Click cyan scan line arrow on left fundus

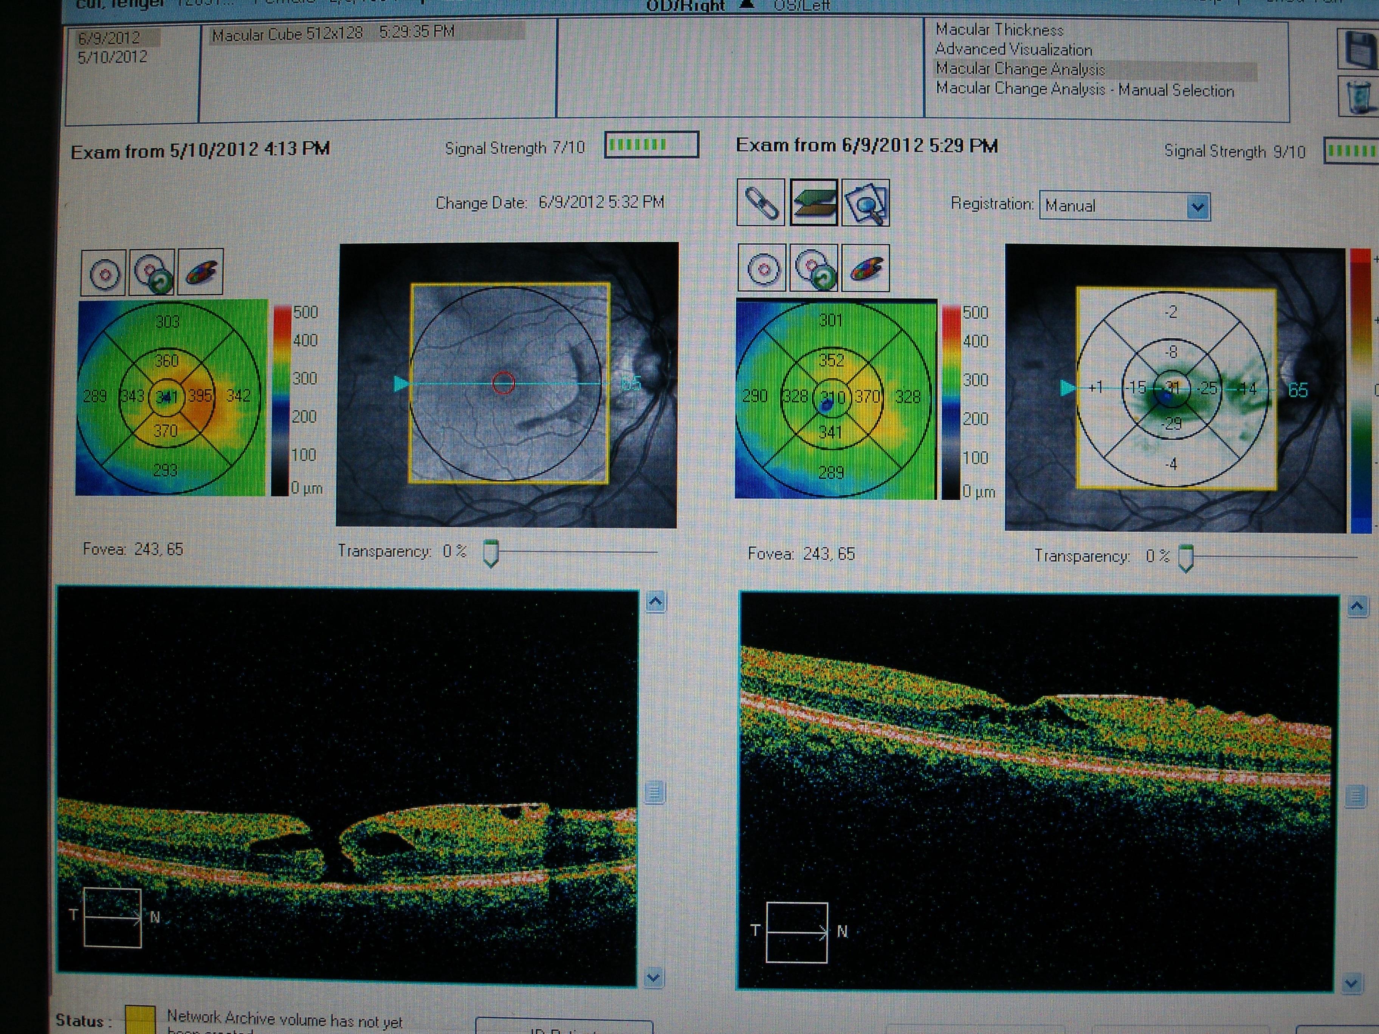tap(401, 383)
